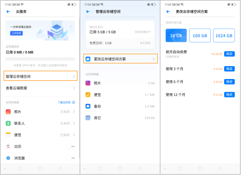The width and height of the screenshot is (241, 175).
Task: Tap the 日历 calendar icon
Action: (8, 147)
